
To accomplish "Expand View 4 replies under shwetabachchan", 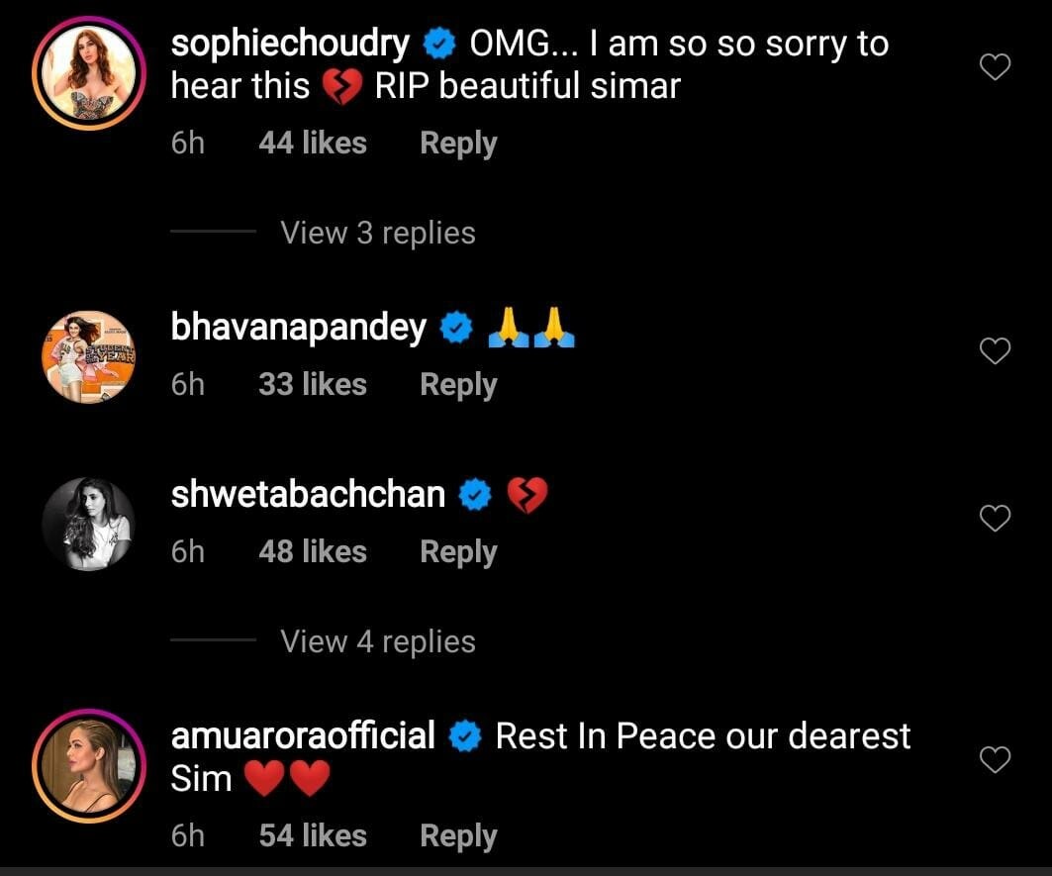I will [x=377, y=641].
